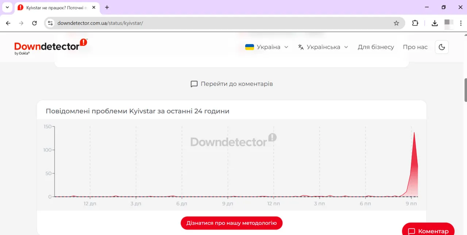Click the translate language icon

click(301, 47)
